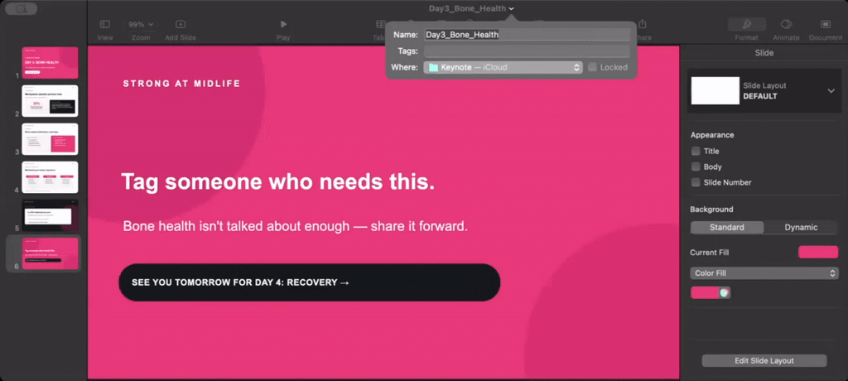Open the Color Fill type dropdown

[x=764, y=273]
